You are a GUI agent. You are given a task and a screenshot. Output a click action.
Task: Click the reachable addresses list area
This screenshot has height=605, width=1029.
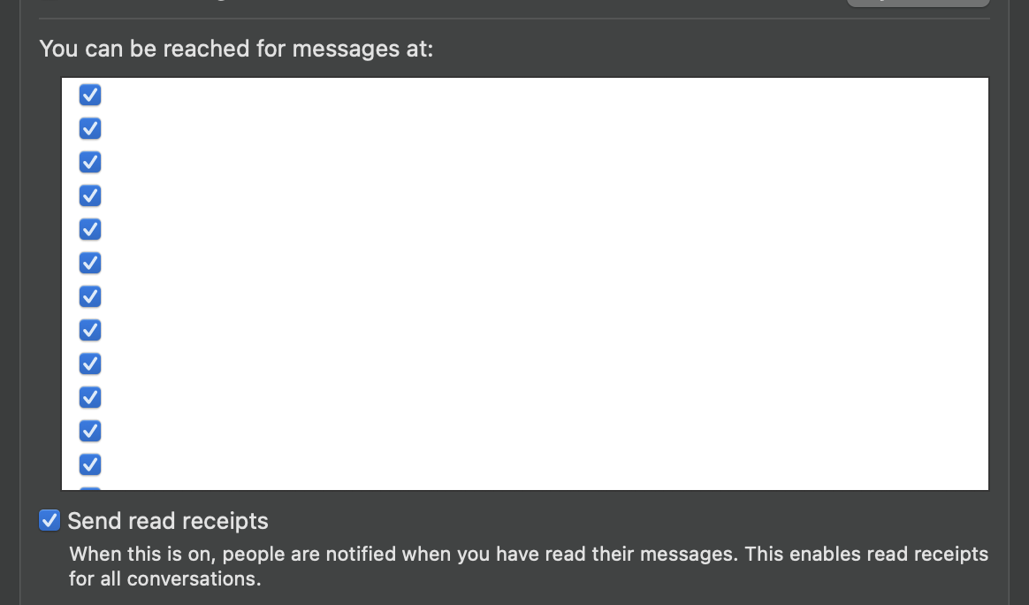523,283
